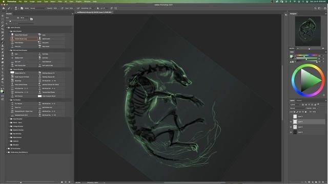Click the Navigator preview thumbnail
This screenshot has height=184, width=328.
[x=307, y=31]
